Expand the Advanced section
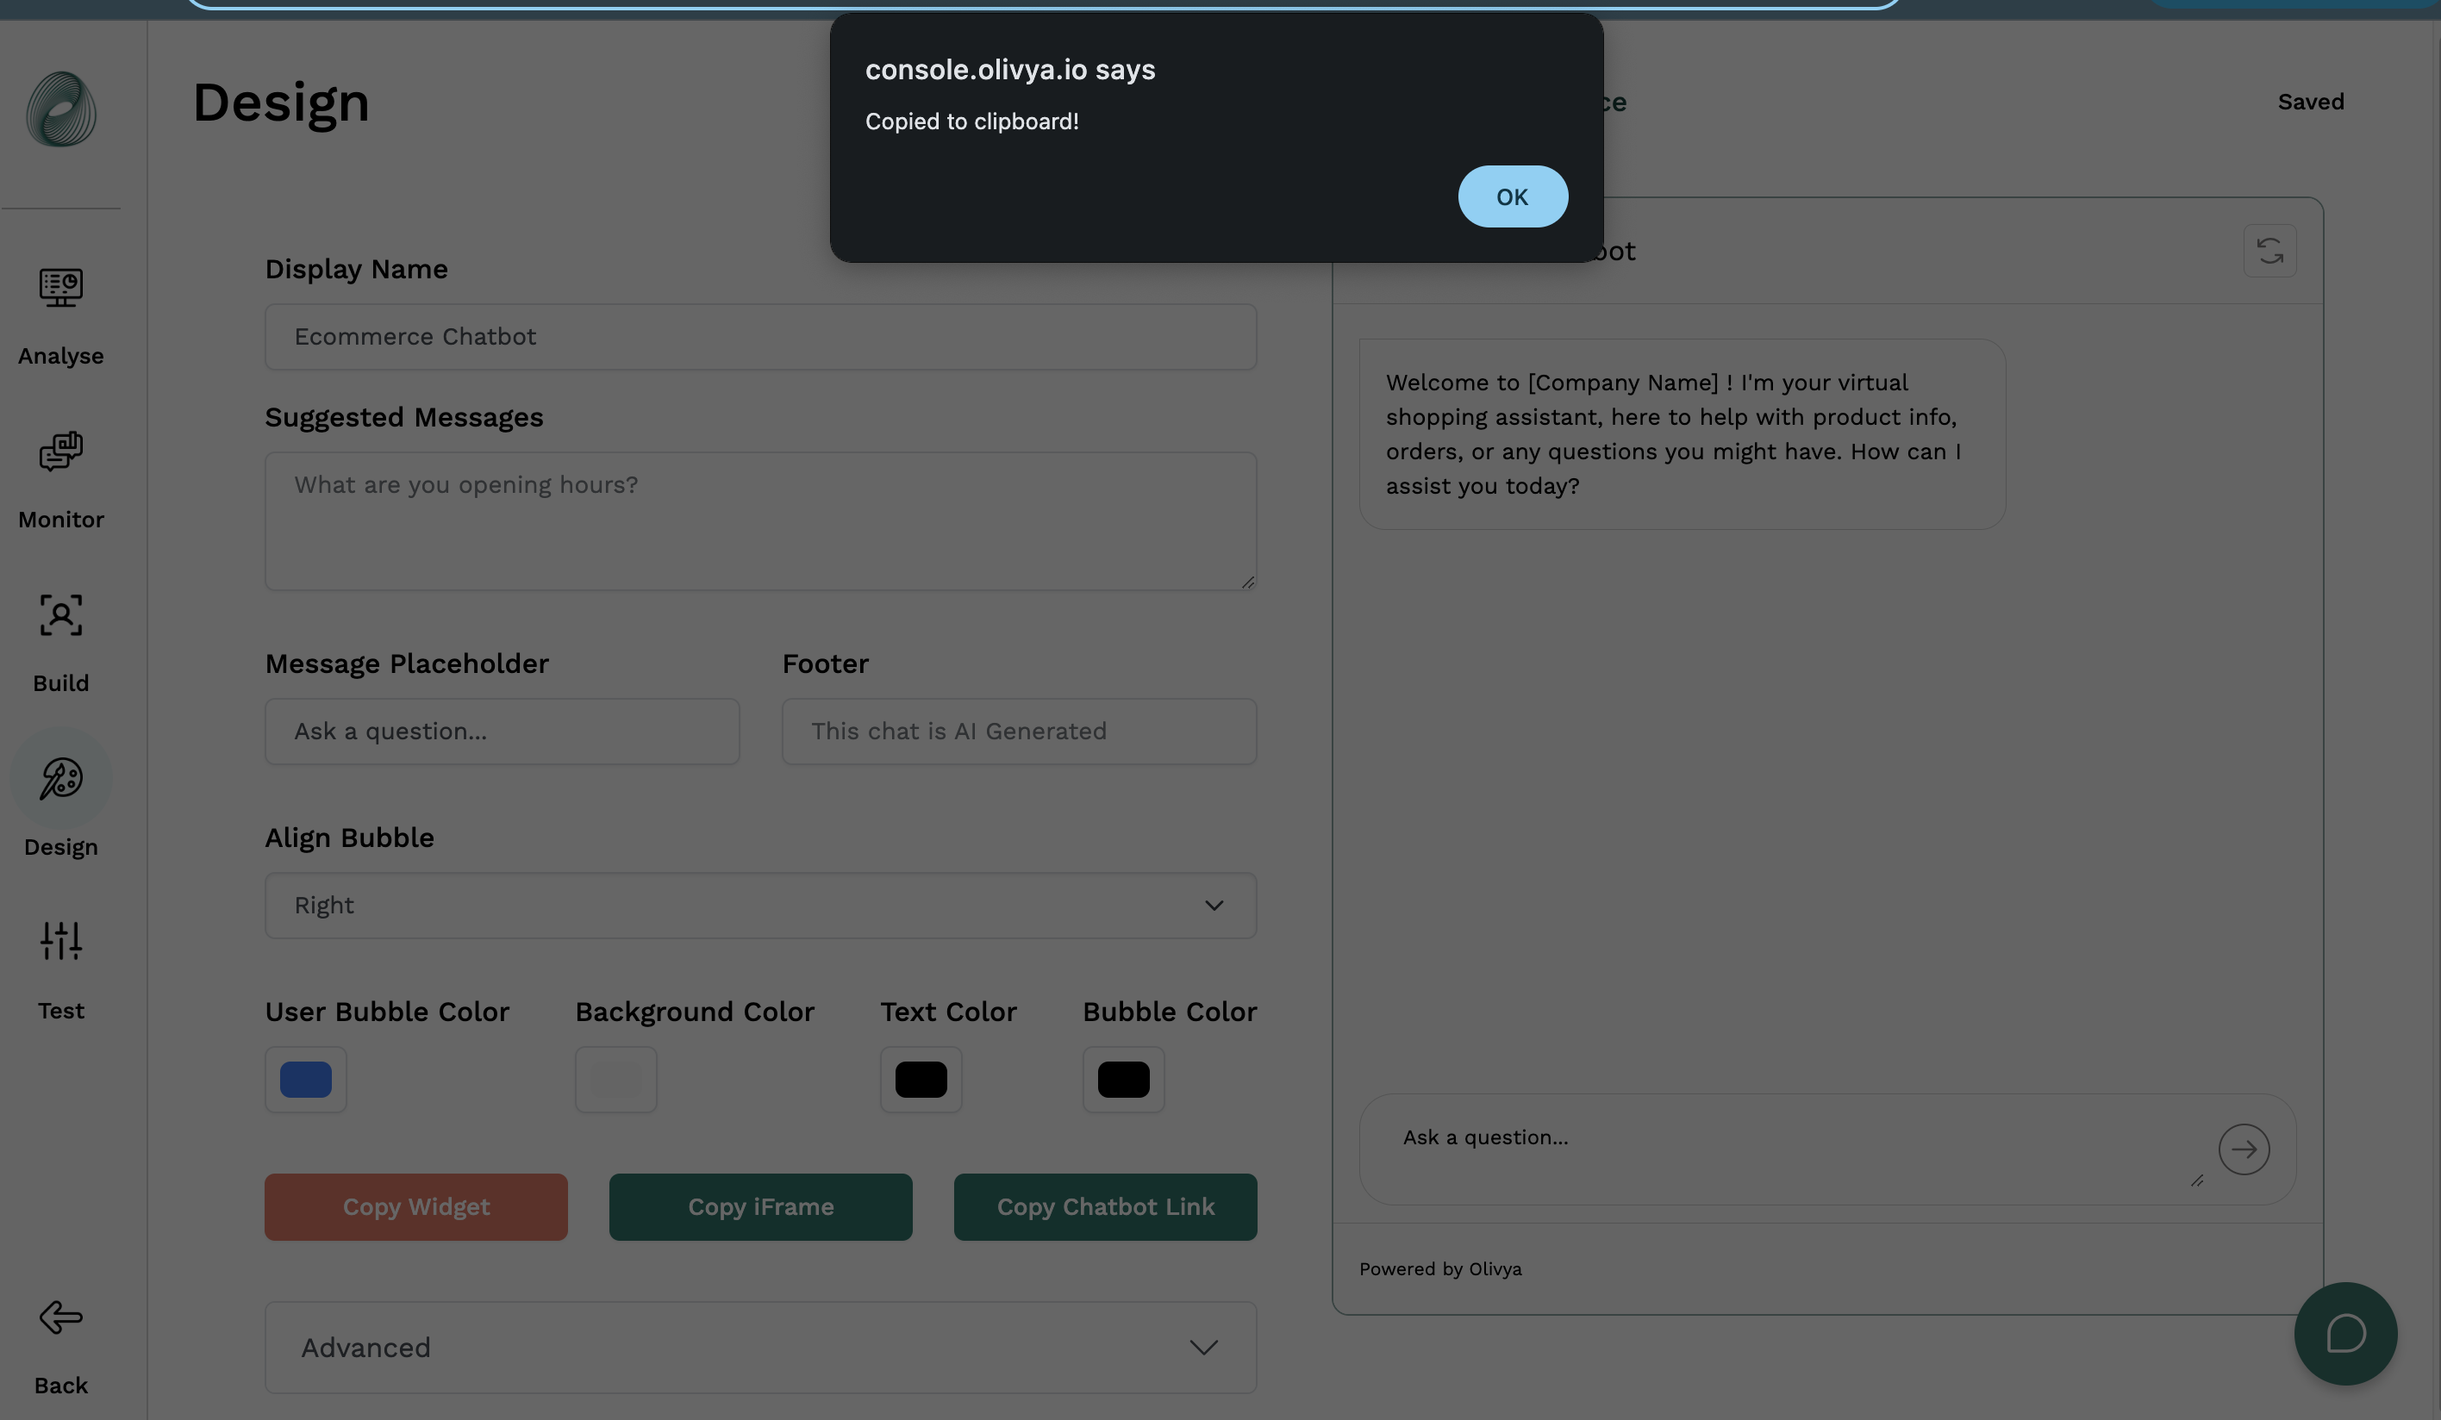Viewport: 2441px width, 1420px height. point(760,1348)
